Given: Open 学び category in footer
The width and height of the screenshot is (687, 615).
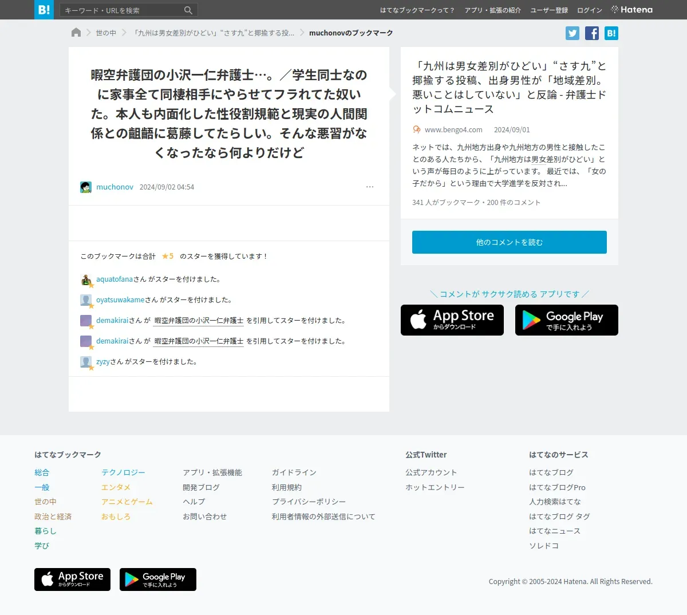Looking at the screenshot, I should pyautogui.click(x=42, y=546).
